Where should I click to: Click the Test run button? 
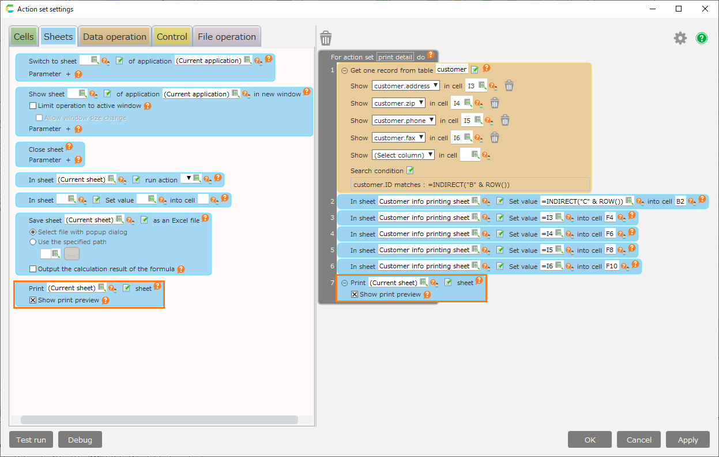[31, 440]
